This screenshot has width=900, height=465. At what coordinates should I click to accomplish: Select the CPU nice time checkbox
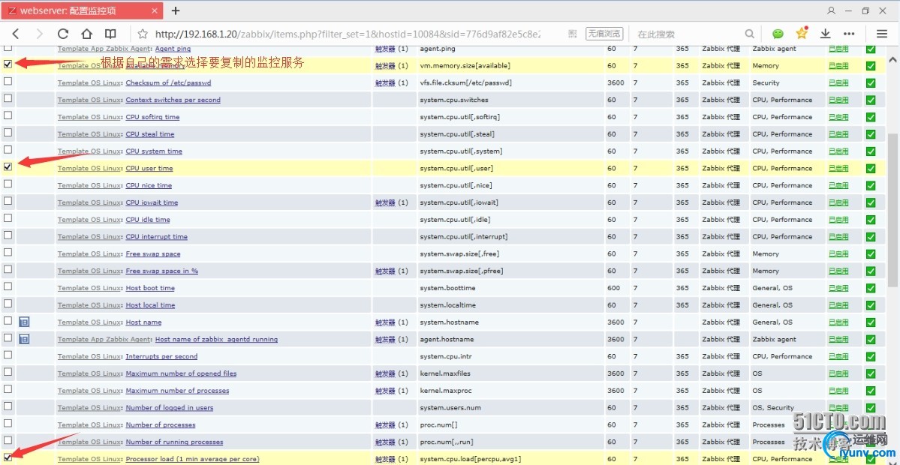coord(8,184)
